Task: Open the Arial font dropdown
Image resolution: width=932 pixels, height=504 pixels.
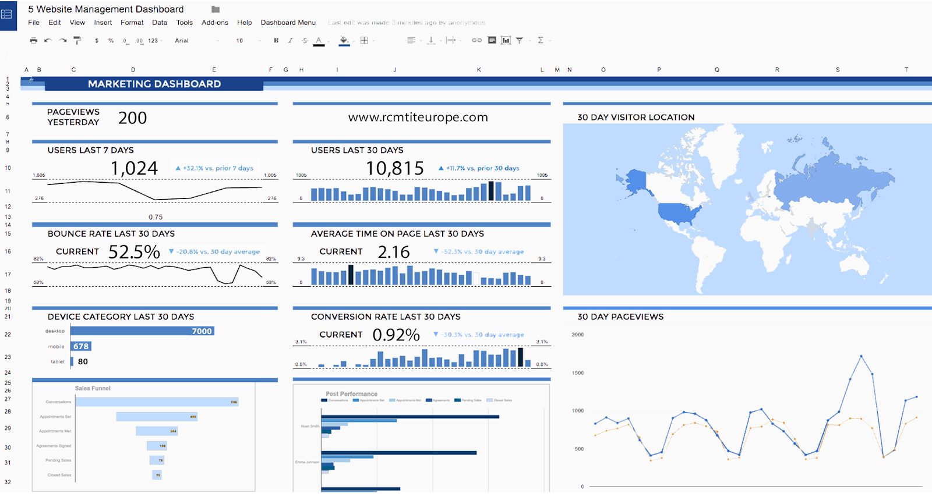Action: coord(197,41)
